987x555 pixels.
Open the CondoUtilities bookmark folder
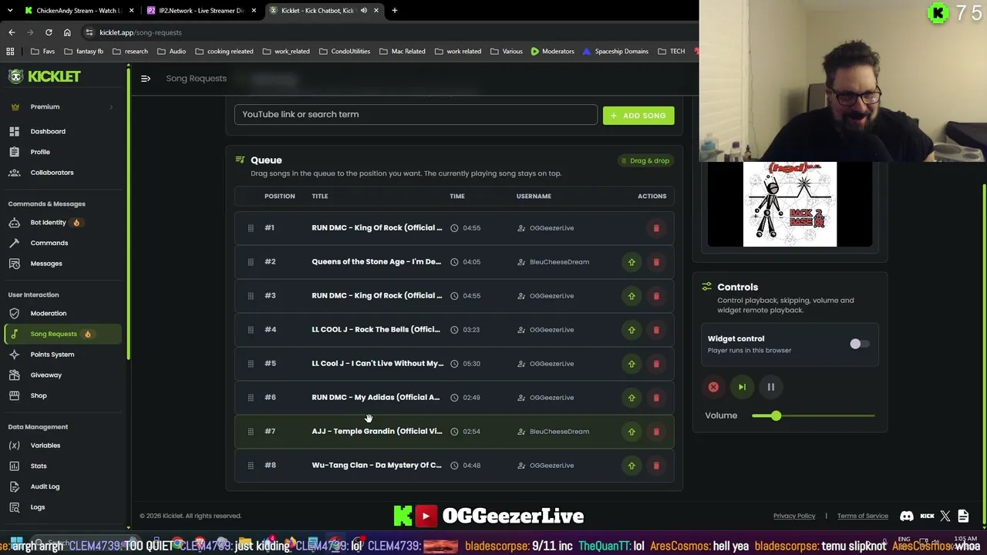345,52
